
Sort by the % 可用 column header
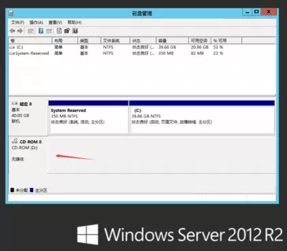click(x=226, y=41)
